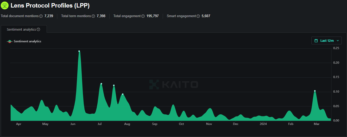The width and height of the screenshot is (347, 137).
Task: Switch to the Sentiment analytics tab
Action: (24, 30)
